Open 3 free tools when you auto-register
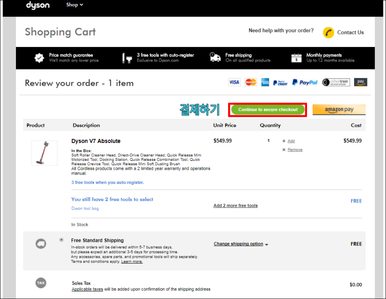 point(107,183)
